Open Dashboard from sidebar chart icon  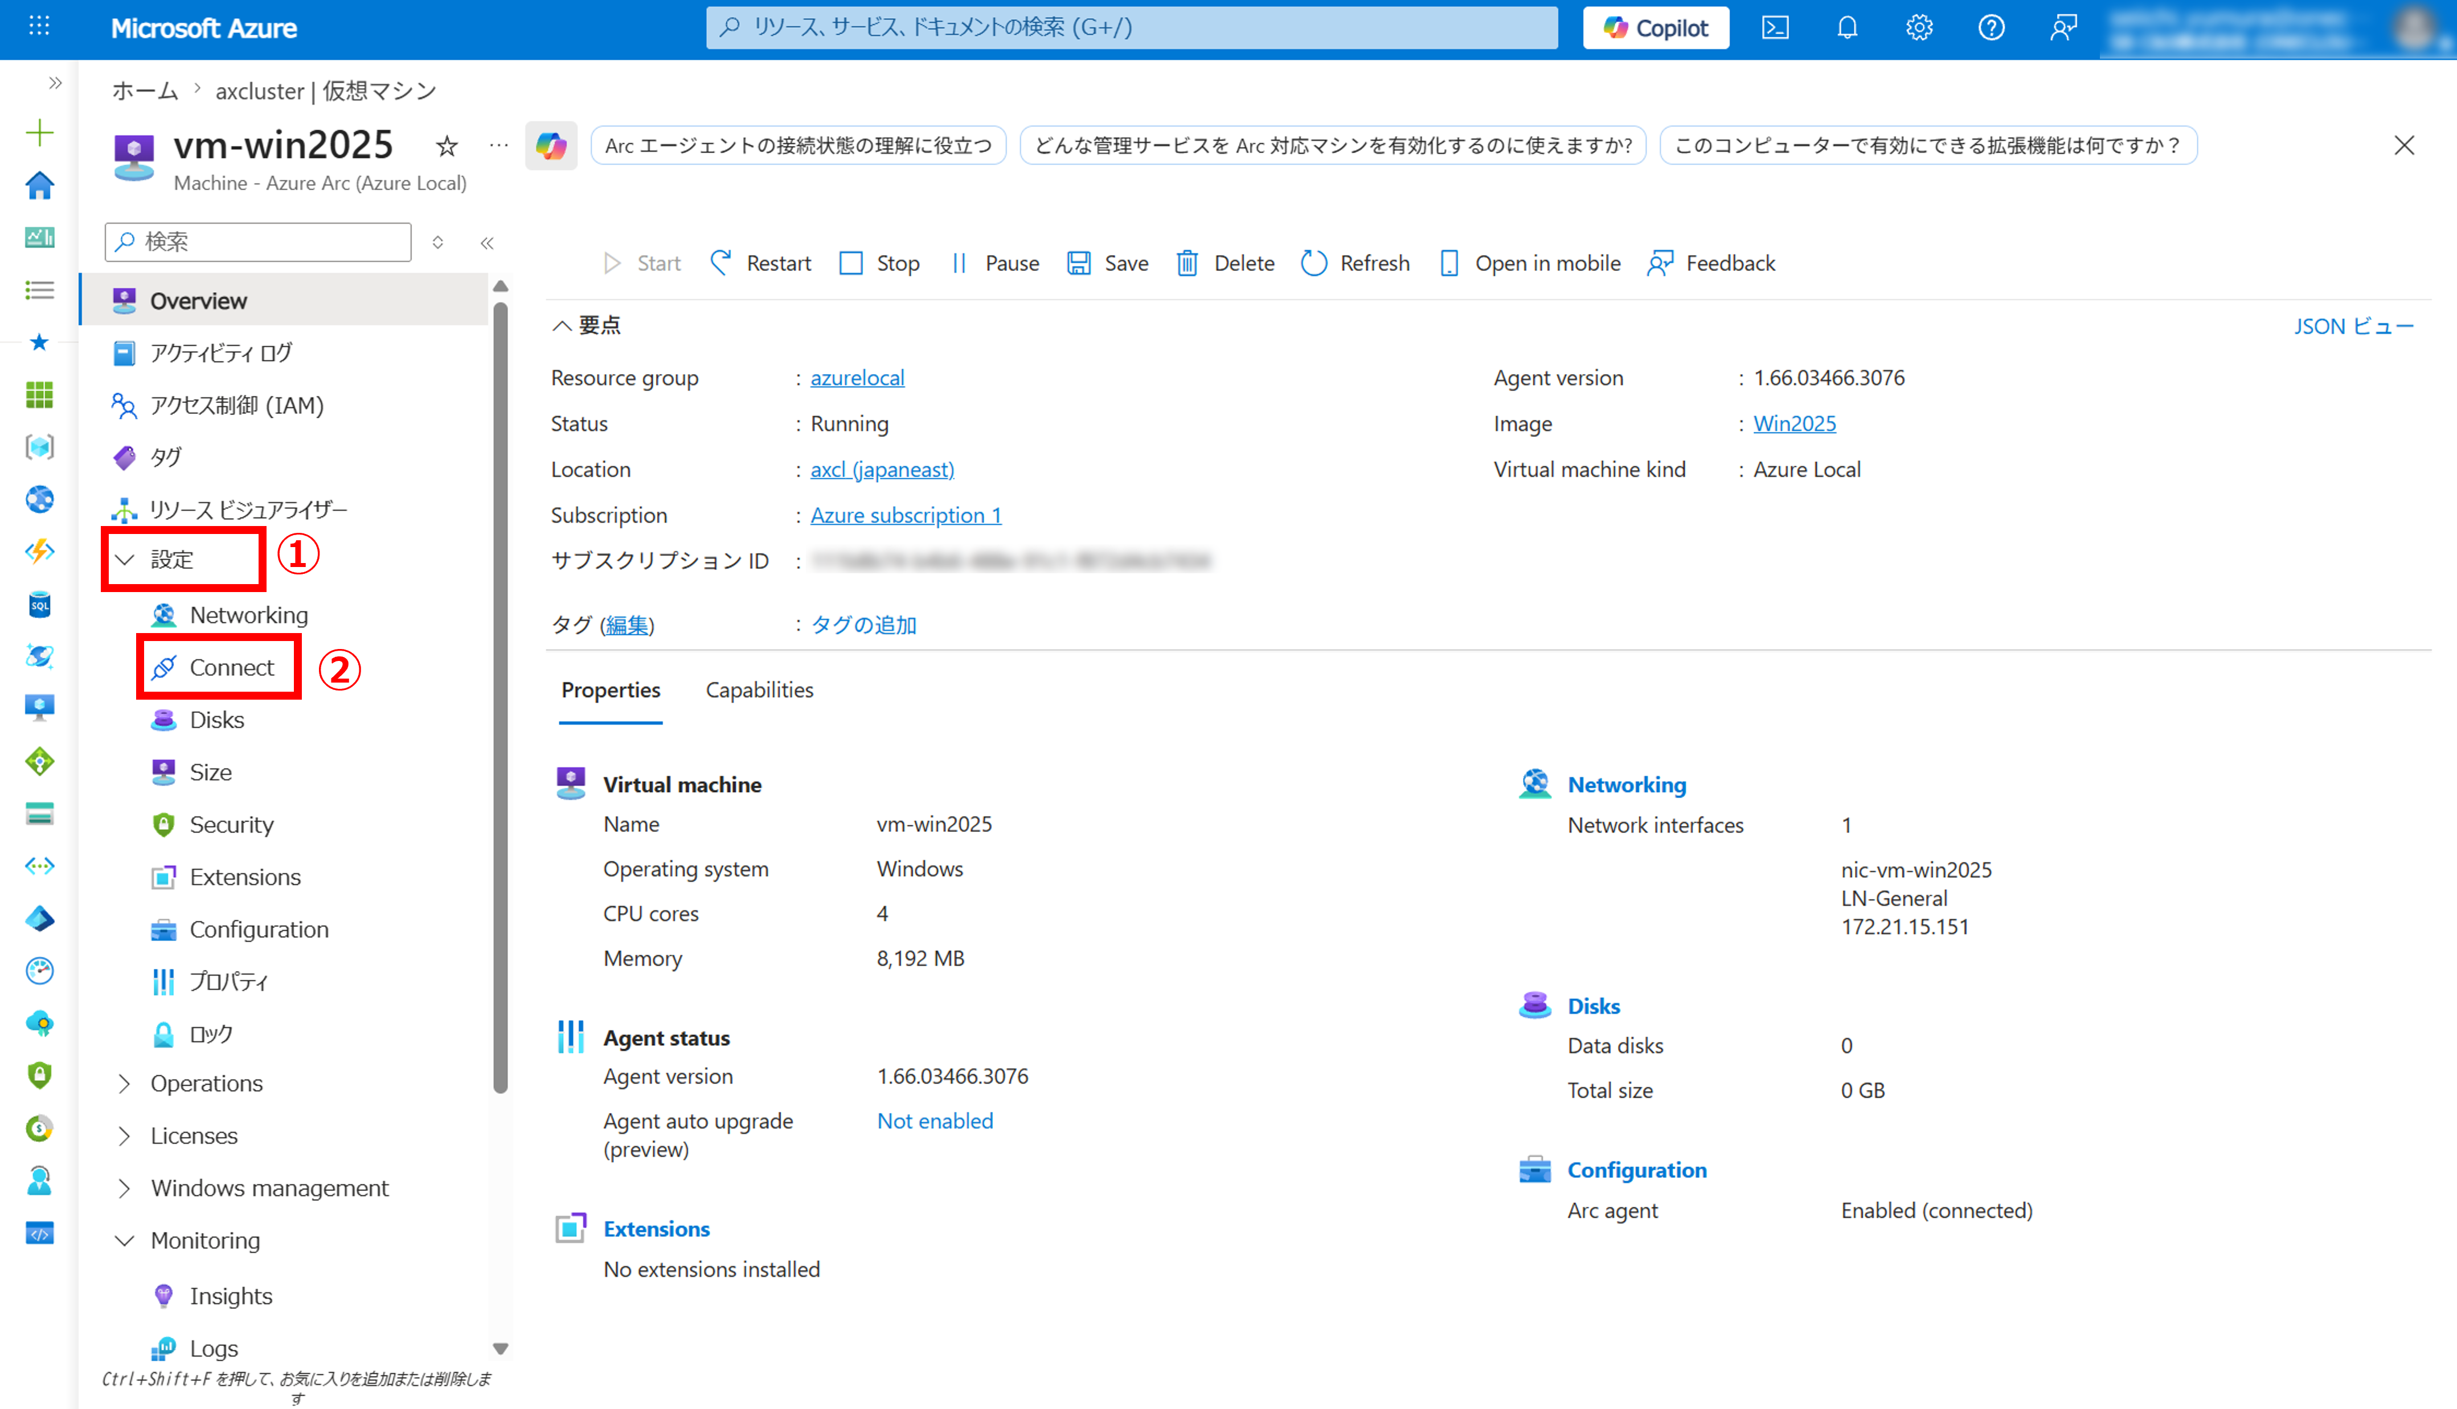click(40, 237)
